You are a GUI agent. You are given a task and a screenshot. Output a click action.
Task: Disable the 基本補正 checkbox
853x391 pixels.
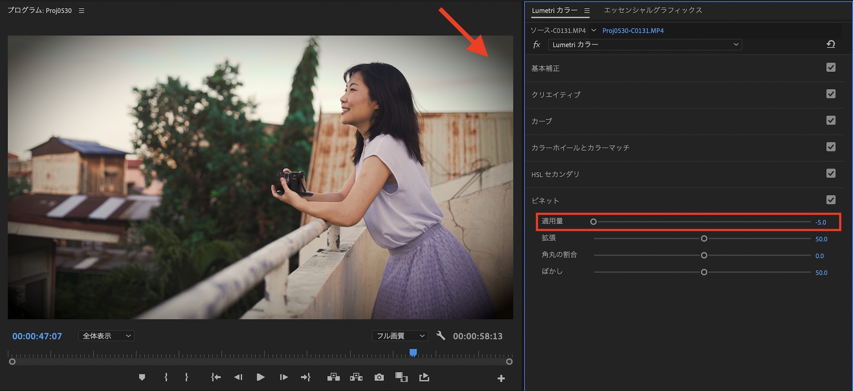(x=830, y=68)
